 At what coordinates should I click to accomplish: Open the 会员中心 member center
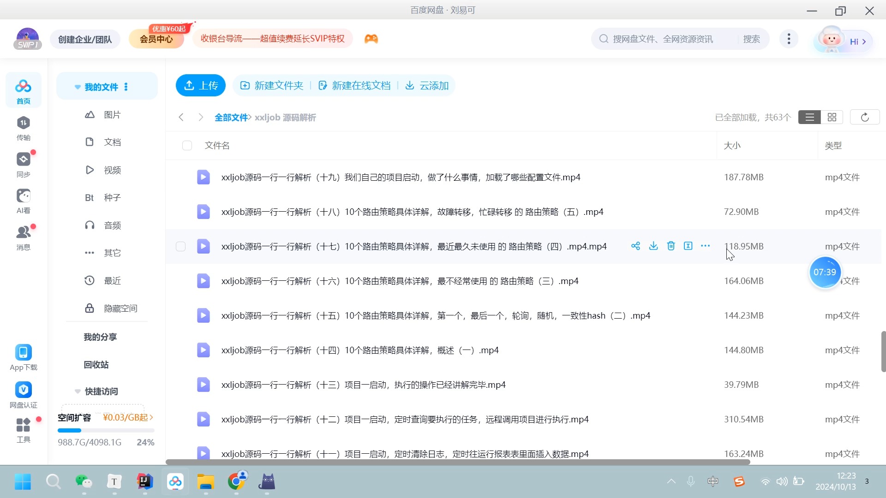(x=156, y=39)
